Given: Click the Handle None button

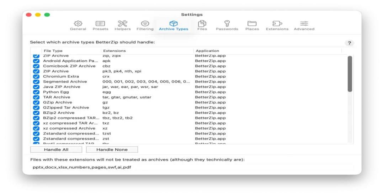Looking at the screenshot, I should click(x=112, y=149).
